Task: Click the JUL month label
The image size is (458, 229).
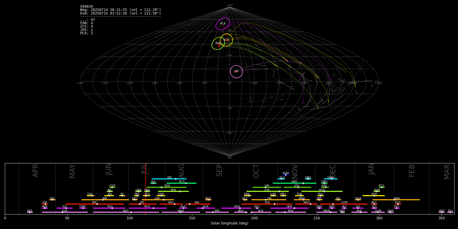Action: [x=145, y=169]
